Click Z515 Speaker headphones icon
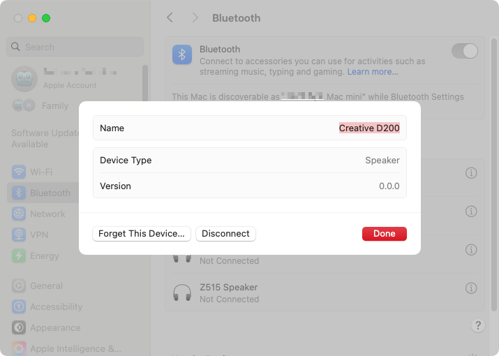 182,293
